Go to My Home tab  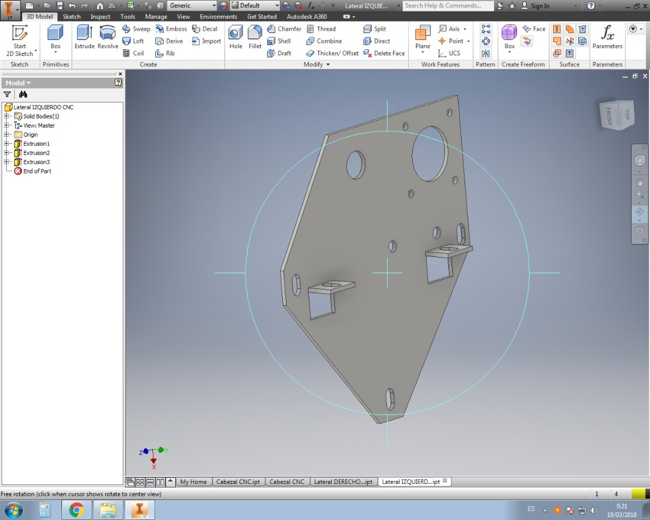[193, 482]
